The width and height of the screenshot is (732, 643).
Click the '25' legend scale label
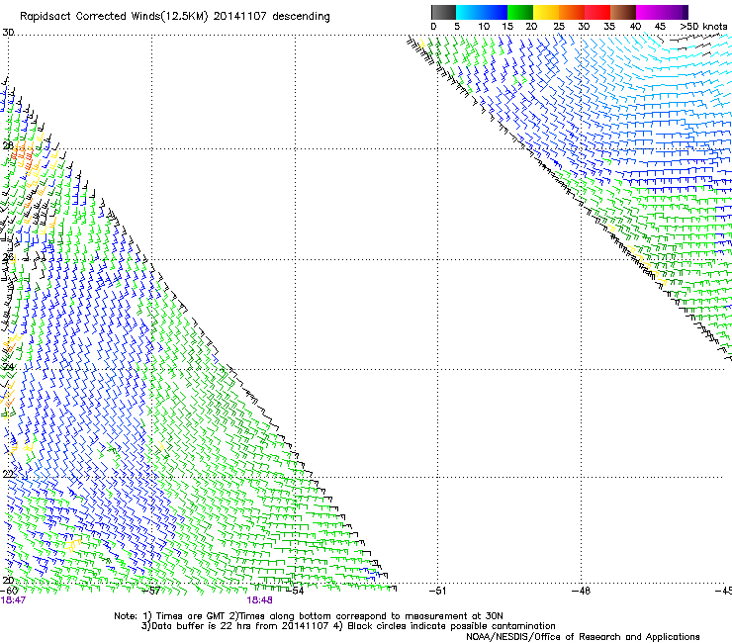click(x=559, y=27)
